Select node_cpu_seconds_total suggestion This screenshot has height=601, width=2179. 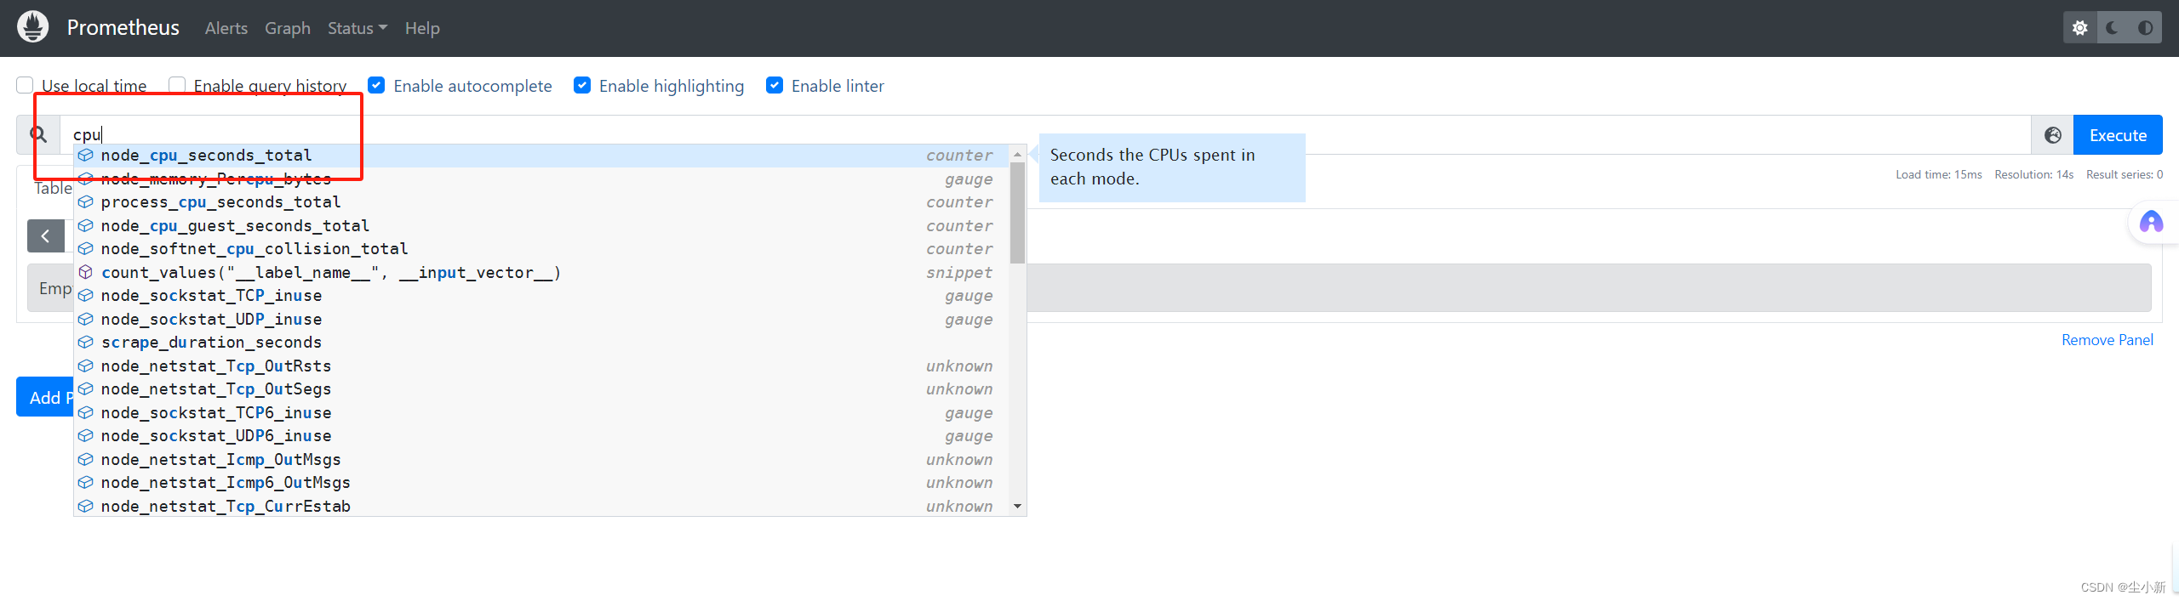pos(541,156)
